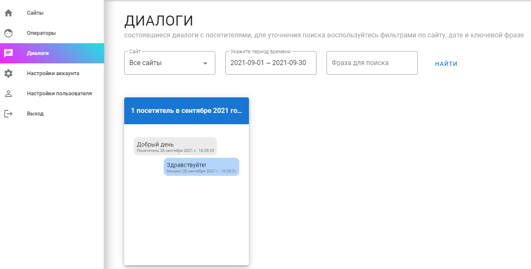531x269 pixels.
Task: Focus the Фраза для поиска field
Action: (x=371, y=63)
